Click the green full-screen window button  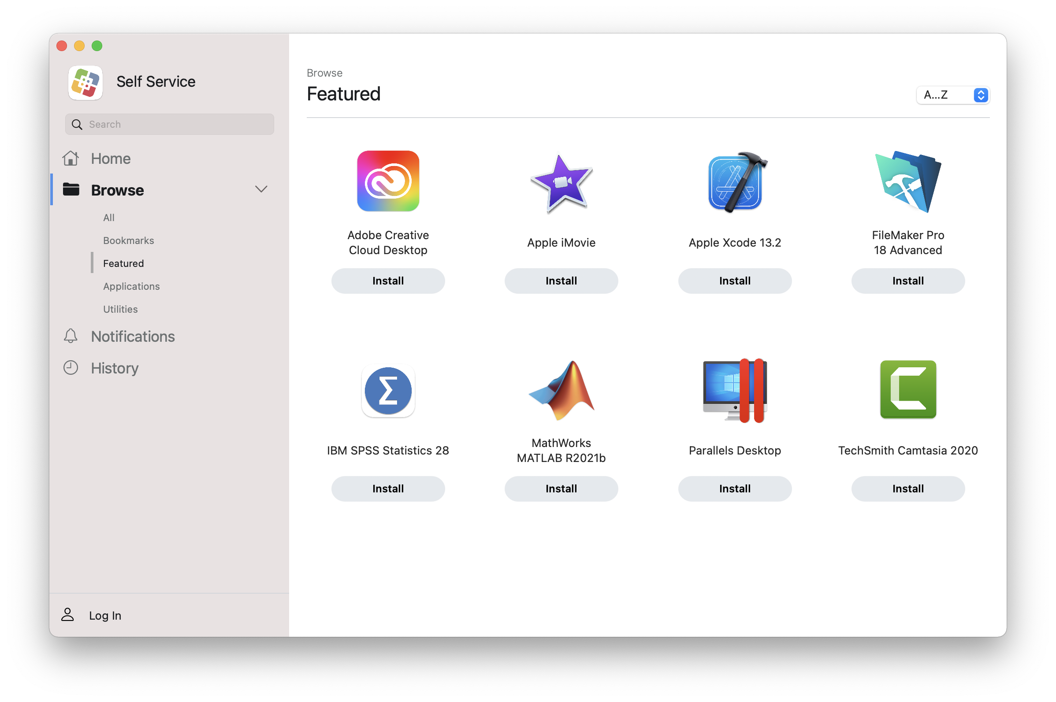tap(97, 46)
